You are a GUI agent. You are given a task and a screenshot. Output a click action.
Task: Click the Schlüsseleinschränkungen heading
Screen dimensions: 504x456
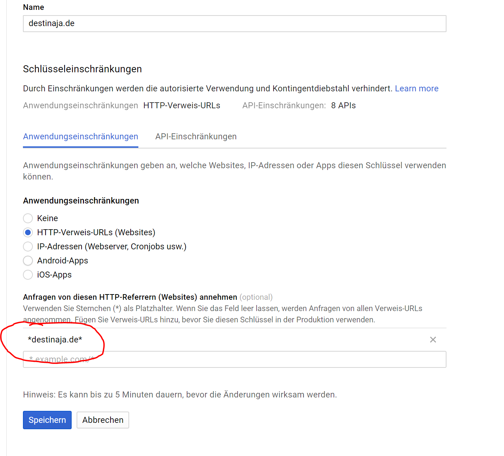coord(82,69)
